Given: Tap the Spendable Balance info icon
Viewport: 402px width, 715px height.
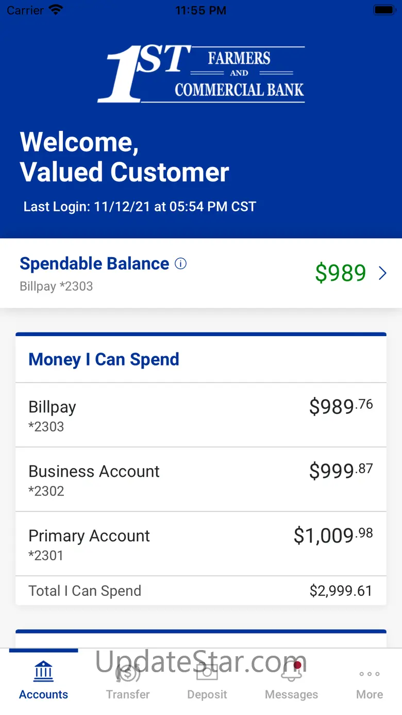Looking at the screenshot, I should pyautogui.click(x=180, y=264).
